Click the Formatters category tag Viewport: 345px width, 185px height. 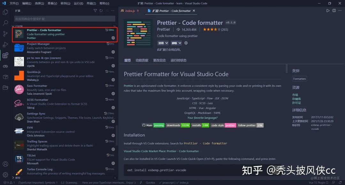pos(299,79)
